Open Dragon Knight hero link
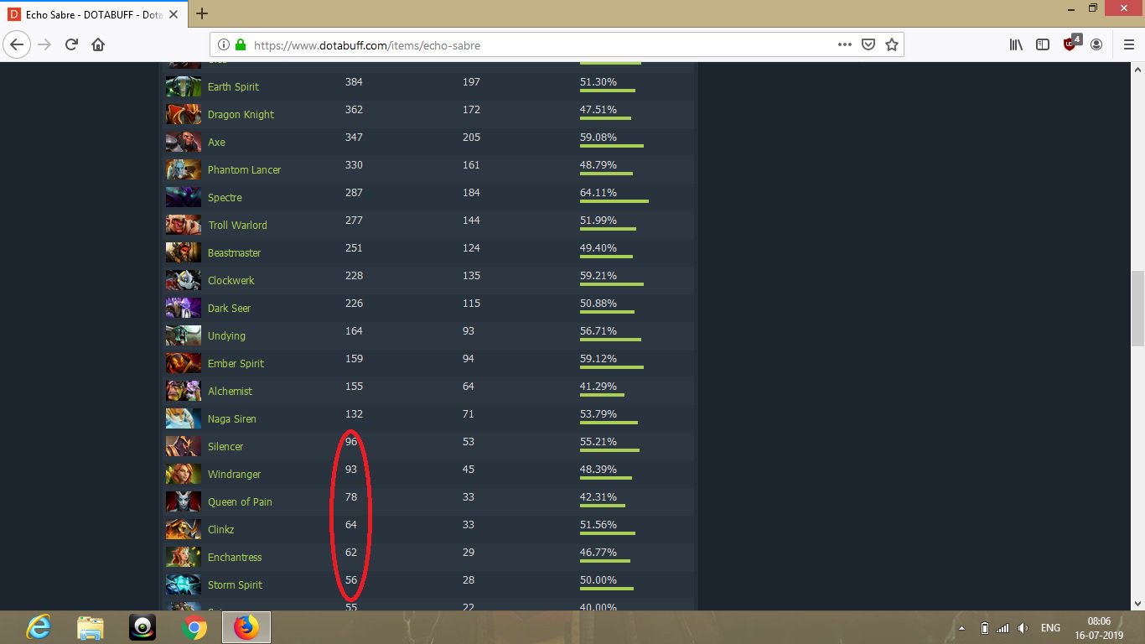This screenshot has height=644, width=1145. [x=241, y=115]
